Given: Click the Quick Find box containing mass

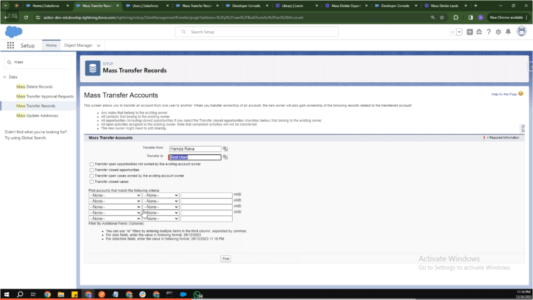Looking at the screenshot, I should [x=37, y=63].
